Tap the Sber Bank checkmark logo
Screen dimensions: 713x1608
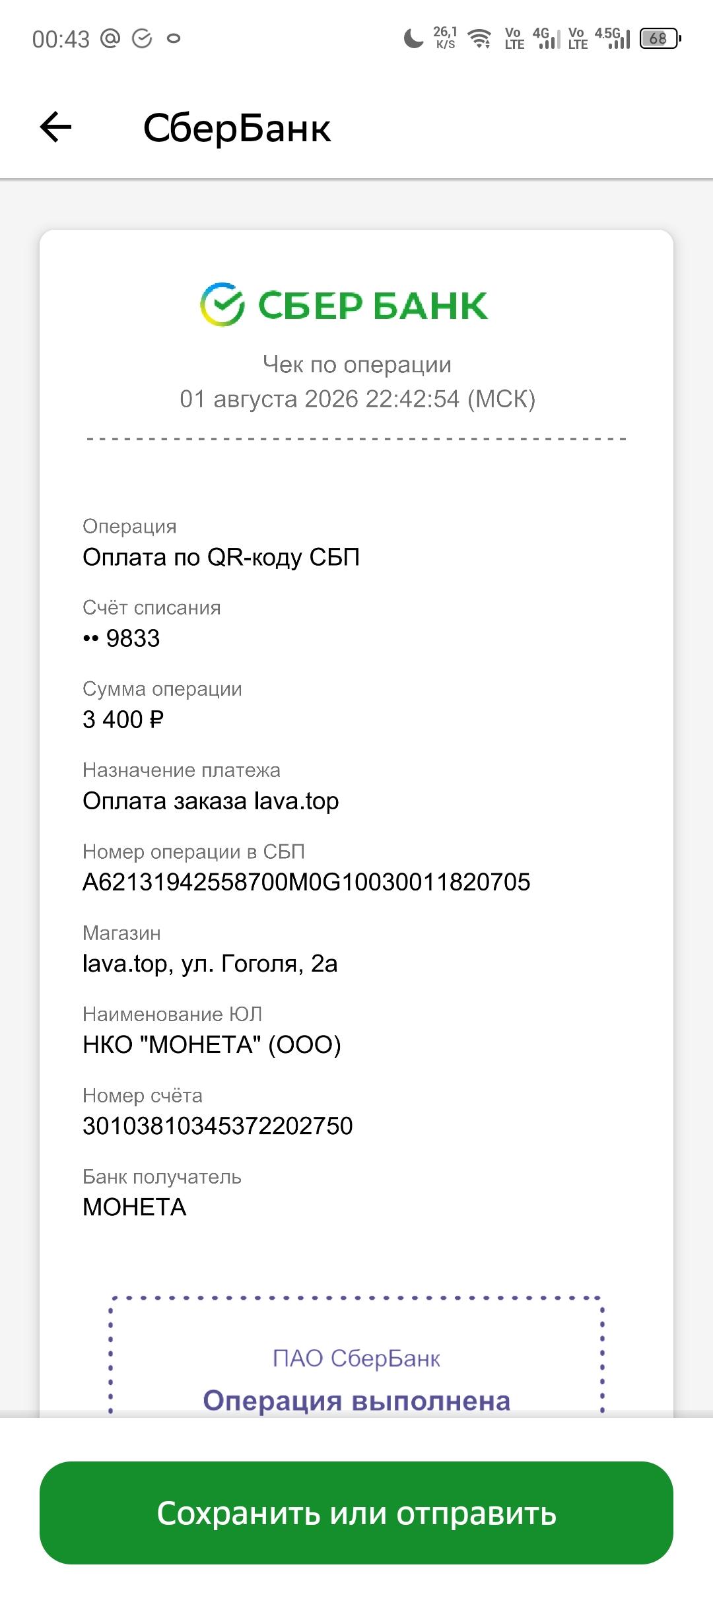[x=222, y=304]
